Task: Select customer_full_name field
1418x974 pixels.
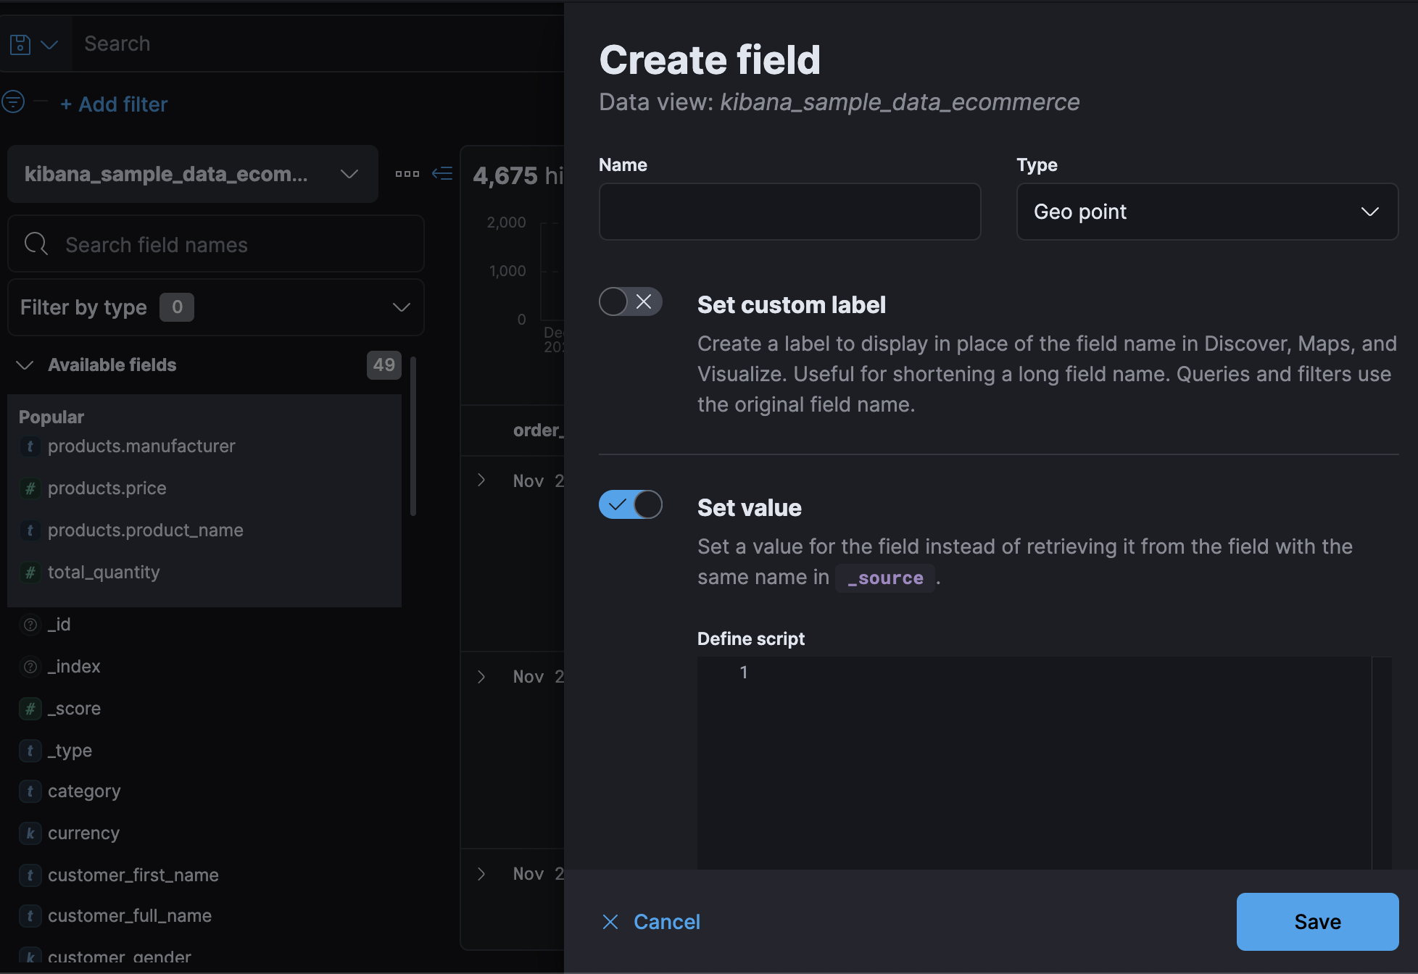Action: (130, 916)
